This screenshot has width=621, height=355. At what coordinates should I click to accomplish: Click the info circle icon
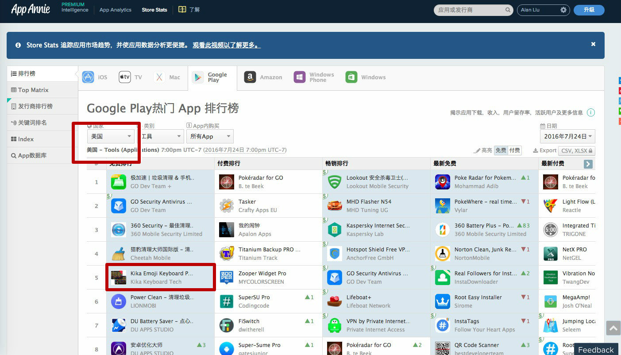click(x=591, y=112)
